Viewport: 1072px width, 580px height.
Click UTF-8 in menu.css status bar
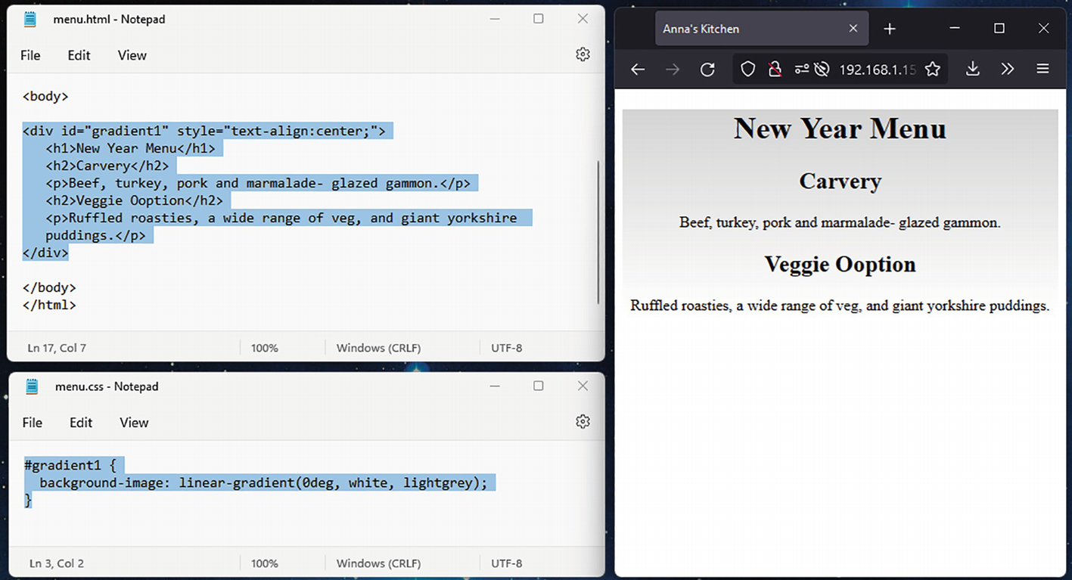[x=507, y=564]
